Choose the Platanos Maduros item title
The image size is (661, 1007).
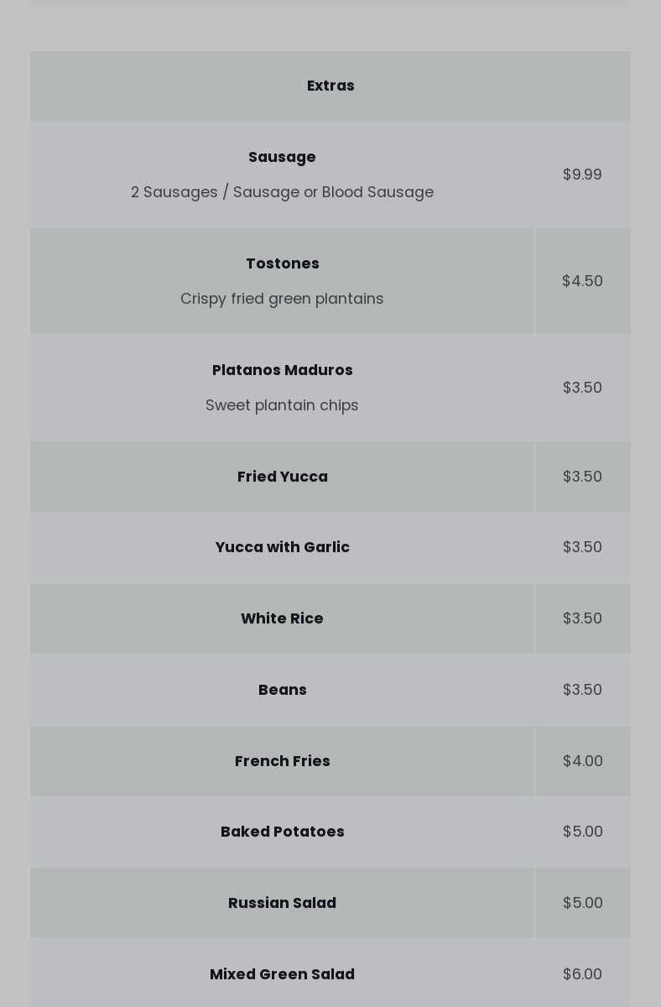click(282, 370)
